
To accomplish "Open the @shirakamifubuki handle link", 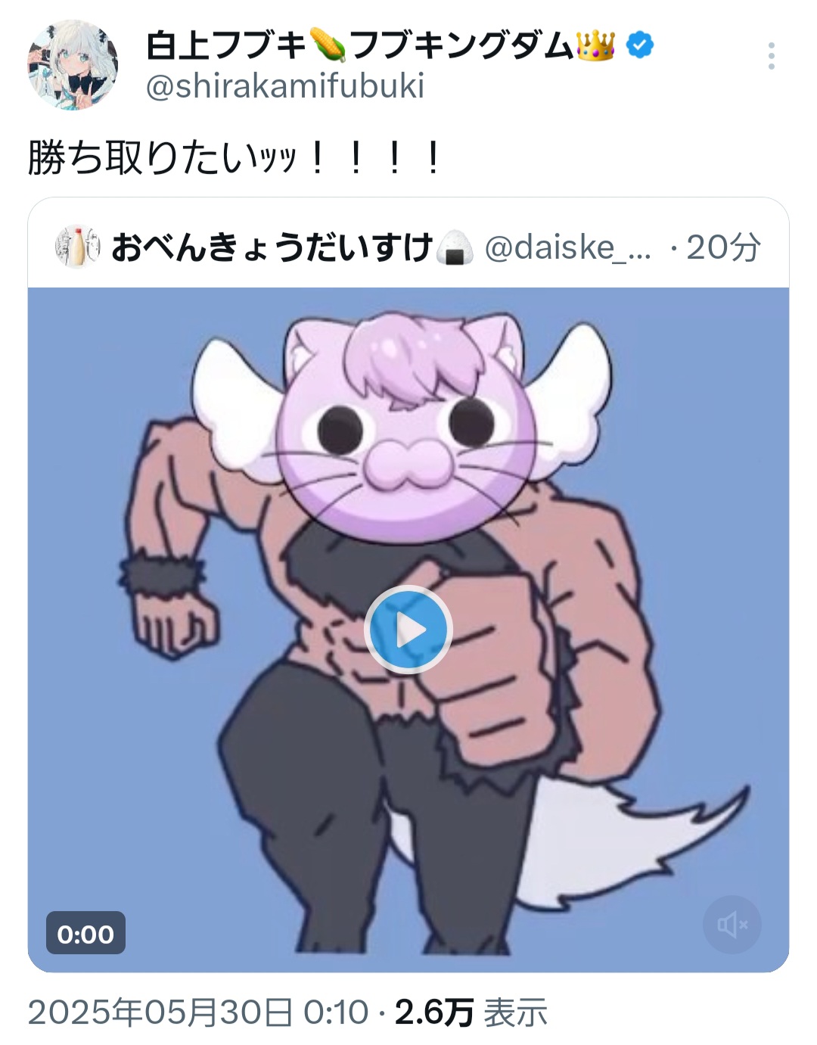I will 284,86.
